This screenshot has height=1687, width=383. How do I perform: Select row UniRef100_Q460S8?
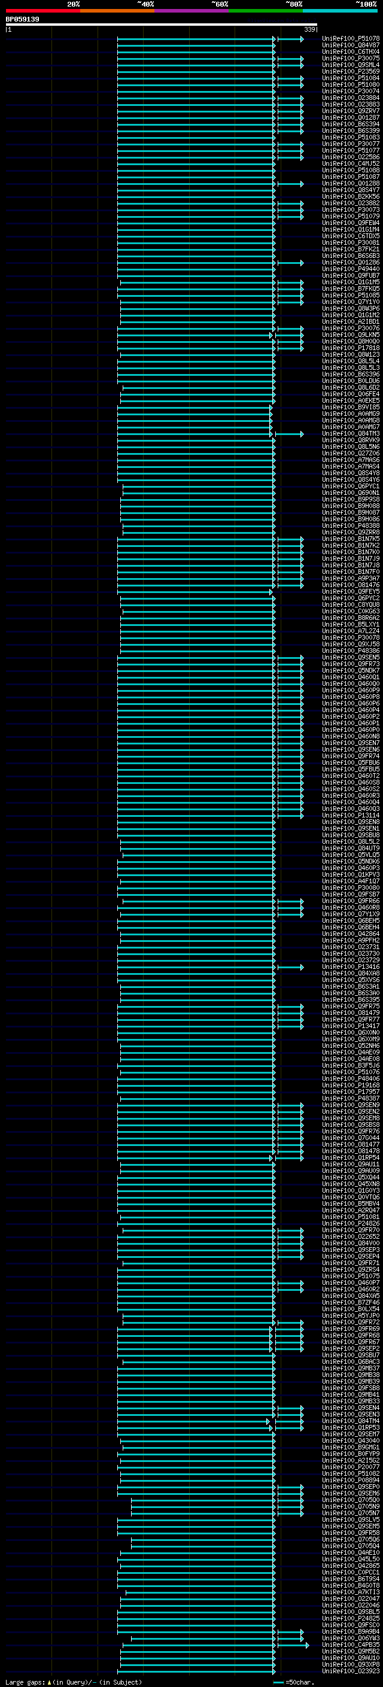351,782
